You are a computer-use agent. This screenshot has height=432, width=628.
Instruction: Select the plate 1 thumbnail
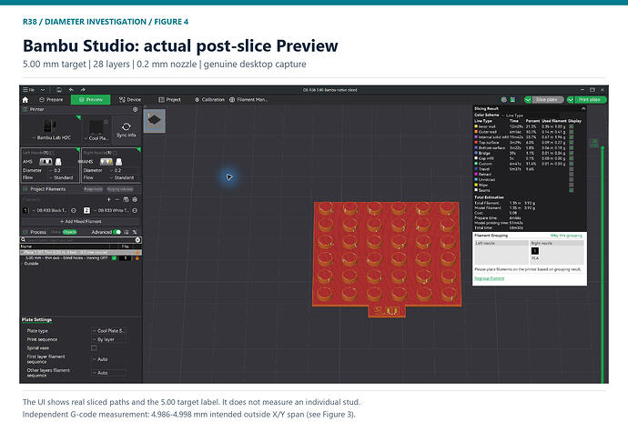[x=154, y=121]
